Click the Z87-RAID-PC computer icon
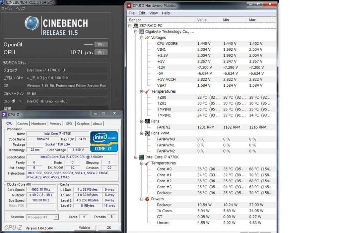 click(x=136, y=26)
